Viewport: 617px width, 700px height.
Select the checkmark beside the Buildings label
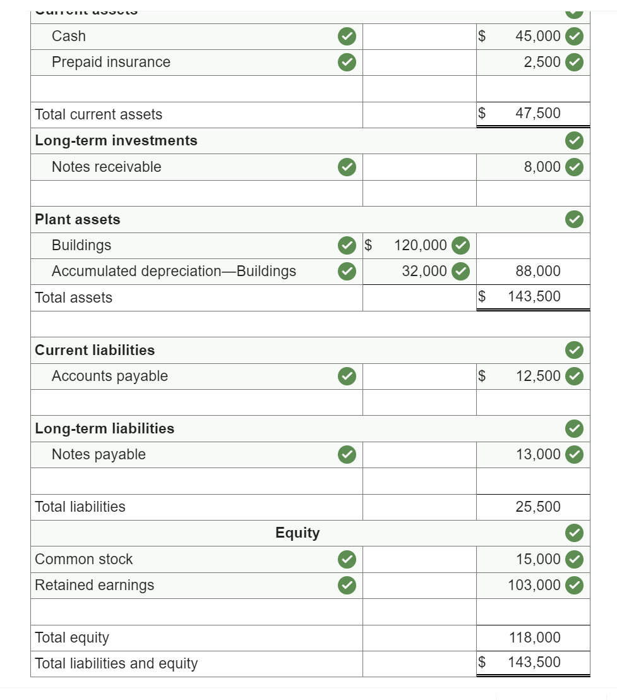[x=347, y=245]
